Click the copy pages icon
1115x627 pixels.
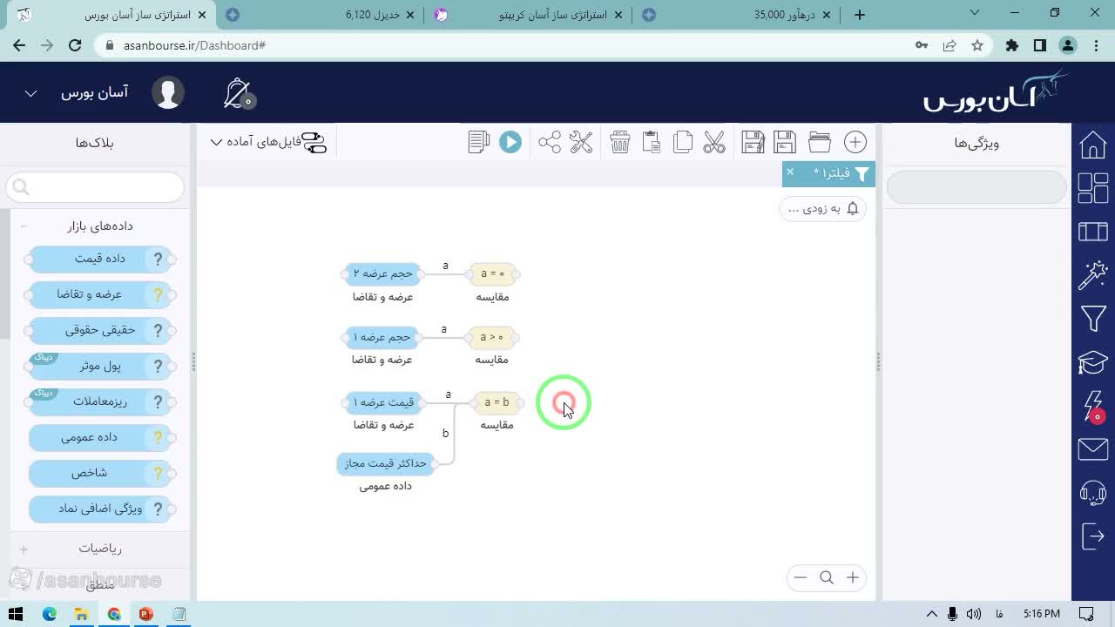683,142
